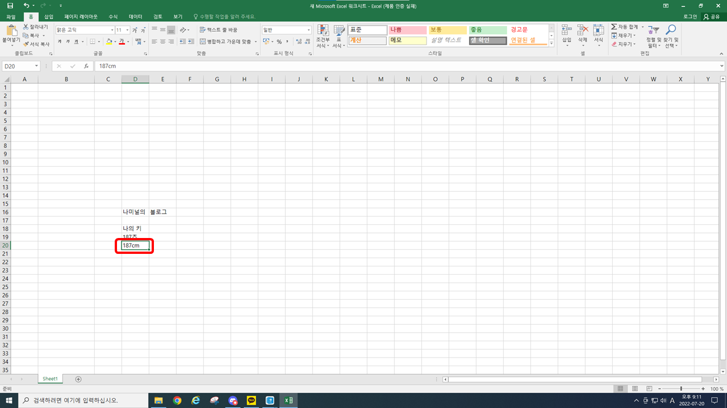727x408 pixels.
Task: Open Conditional Formatting (조건부 서식)
Action: pos(323,36)
